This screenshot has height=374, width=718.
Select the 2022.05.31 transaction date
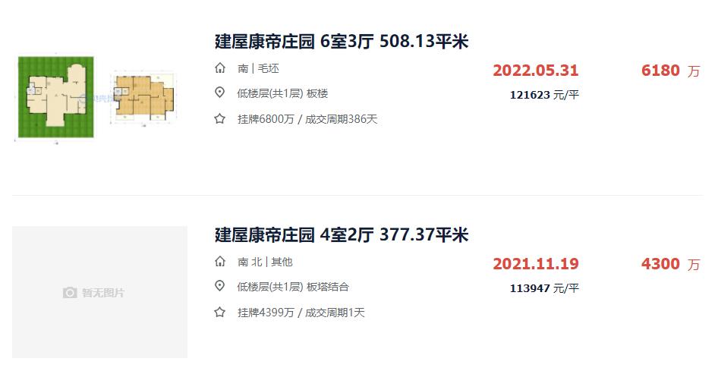click(536, 71)
